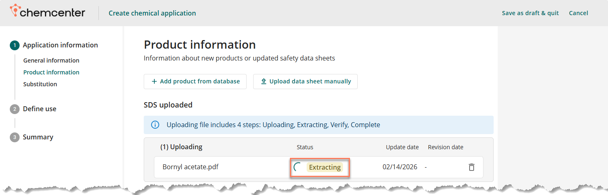Image resolution: width=608 pixels, height=195 pixels.
Task: Click the Extracting status badge
Action: coord(325,167)
